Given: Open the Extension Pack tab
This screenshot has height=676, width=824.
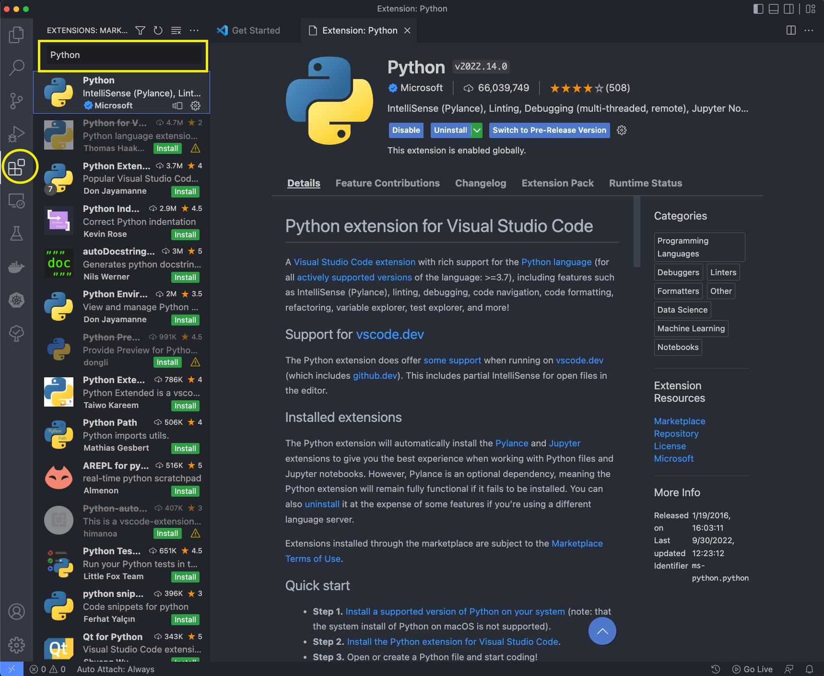Looking at the screenshot, I should (557, 183).
